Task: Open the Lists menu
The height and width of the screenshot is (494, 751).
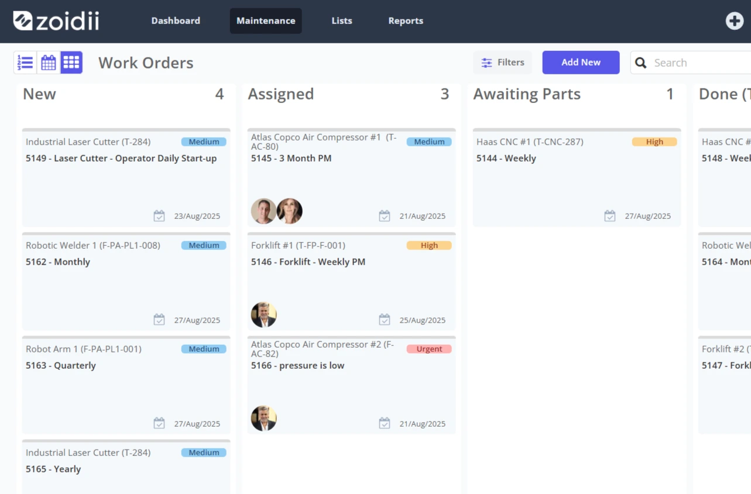Action: coord(342,20)
